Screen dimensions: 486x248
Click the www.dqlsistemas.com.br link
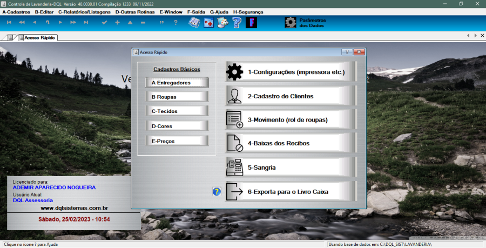[75, 207]
